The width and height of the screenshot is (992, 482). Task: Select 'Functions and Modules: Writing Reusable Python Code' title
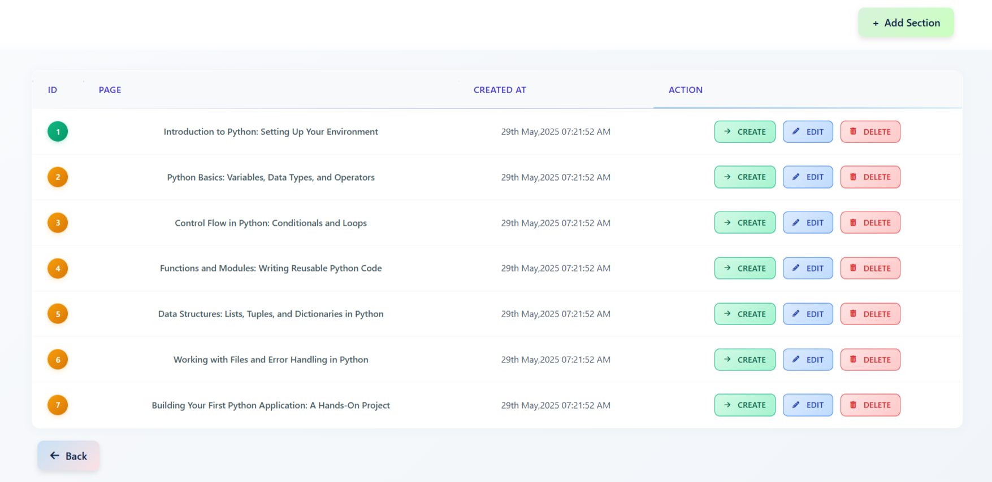tap(271, 268)
